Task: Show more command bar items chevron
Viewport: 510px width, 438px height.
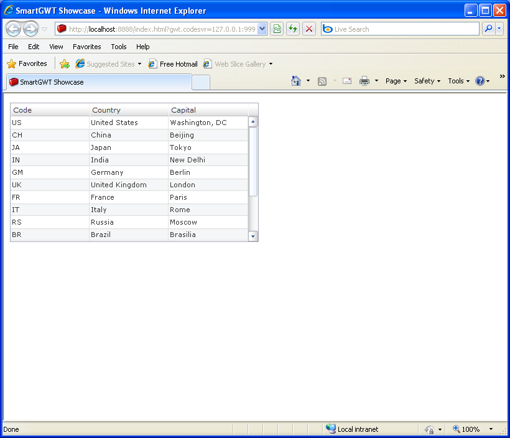Action: [502, 76]
